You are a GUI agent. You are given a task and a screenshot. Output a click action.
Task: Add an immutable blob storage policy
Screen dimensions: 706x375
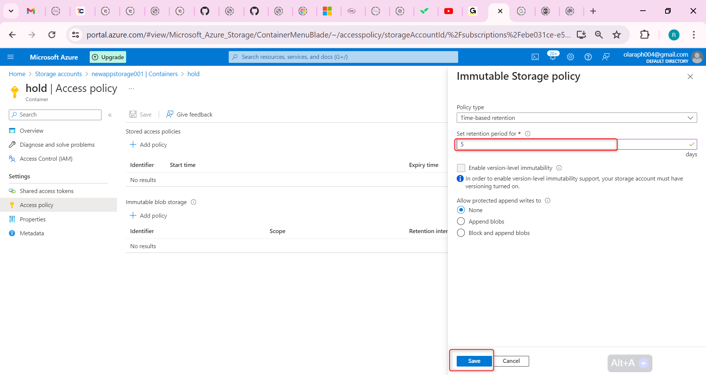[148, 216]
